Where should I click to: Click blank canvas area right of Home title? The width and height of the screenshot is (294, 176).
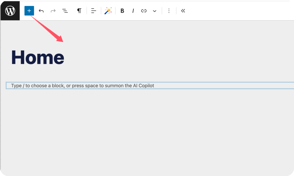pyautogui.click(x=172, y=57)
